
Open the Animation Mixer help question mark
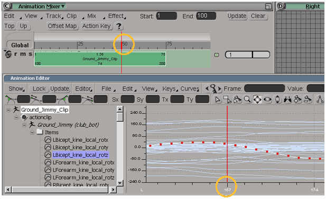point(118,26)
